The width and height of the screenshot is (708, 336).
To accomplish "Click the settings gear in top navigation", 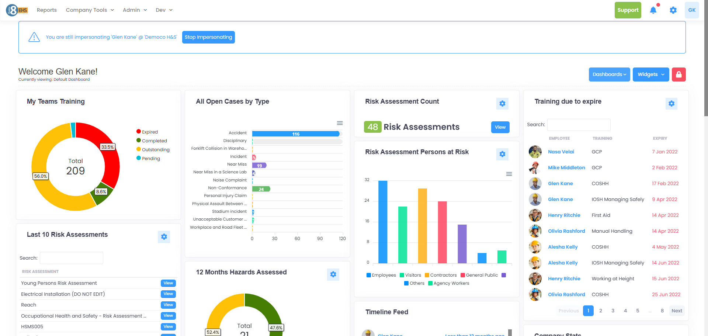I will (x=673, y=10).
